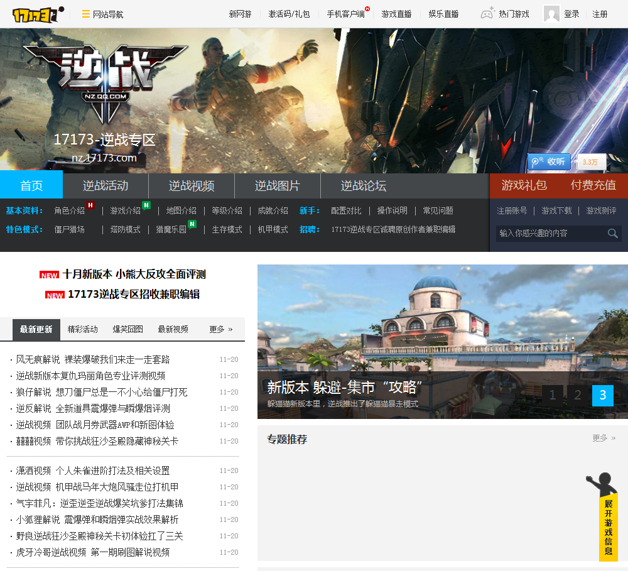Show slide 3 in the carousel
The image size is (628, 571).
(603, 395)
